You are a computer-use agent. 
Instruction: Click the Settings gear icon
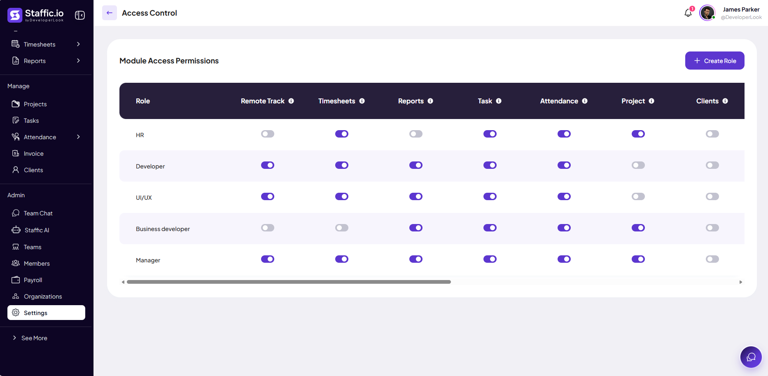tap(16, 313)
